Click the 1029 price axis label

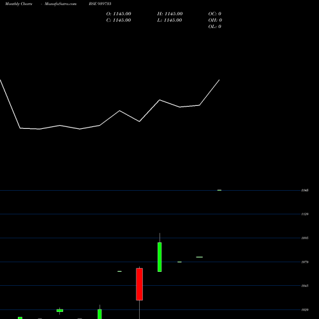305,310
